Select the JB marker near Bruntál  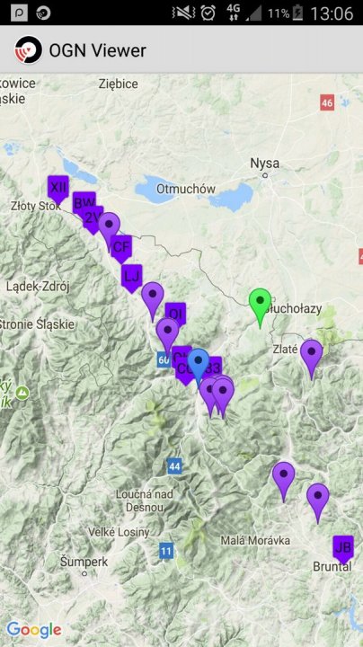click(343, 549)
